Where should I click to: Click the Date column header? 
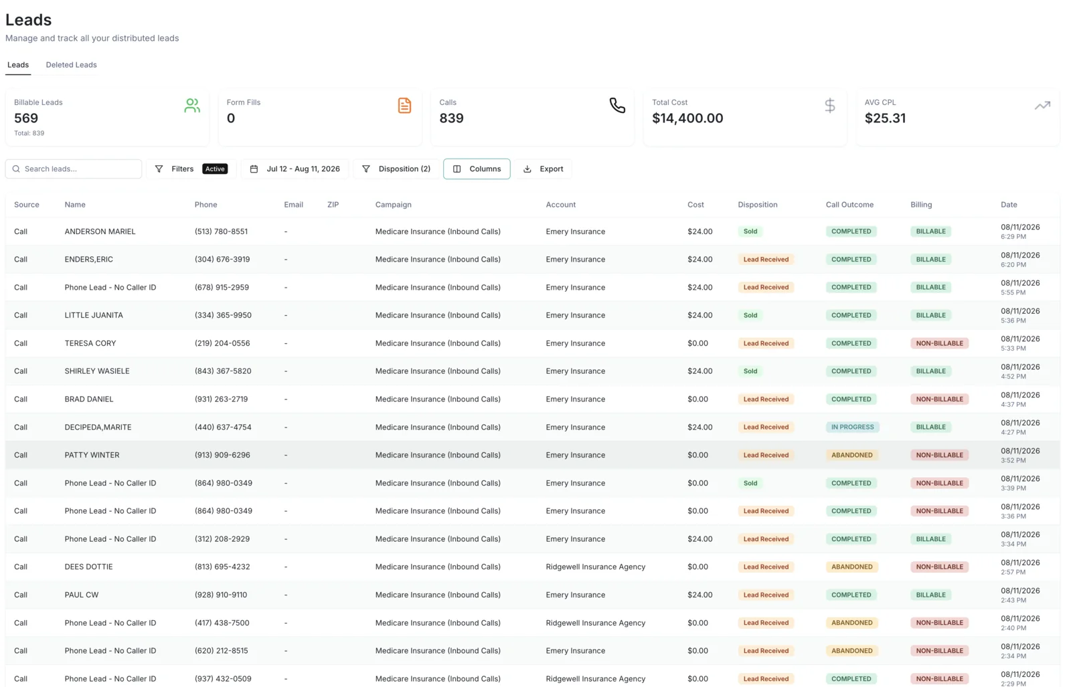pos(1009,205)
